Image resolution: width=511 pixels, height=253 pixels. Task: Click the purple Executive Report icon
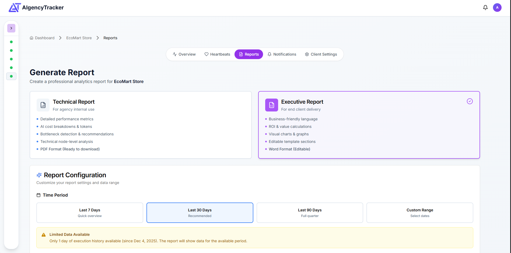pos(271,105)
